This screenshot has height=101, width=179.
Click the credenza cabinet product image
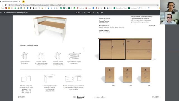pos(125,49)
